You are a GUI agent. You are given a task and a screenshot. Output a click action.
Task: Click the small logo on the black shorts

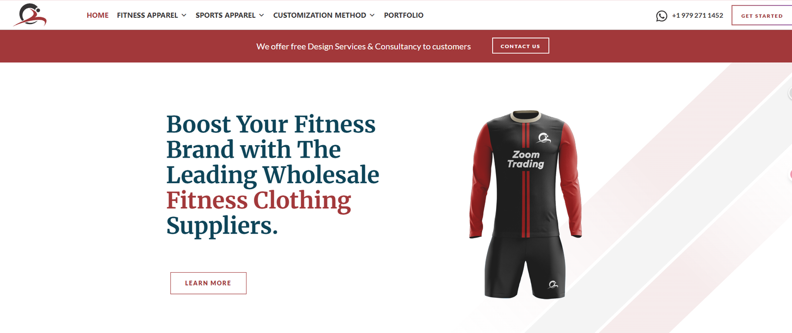click(553, 284)
